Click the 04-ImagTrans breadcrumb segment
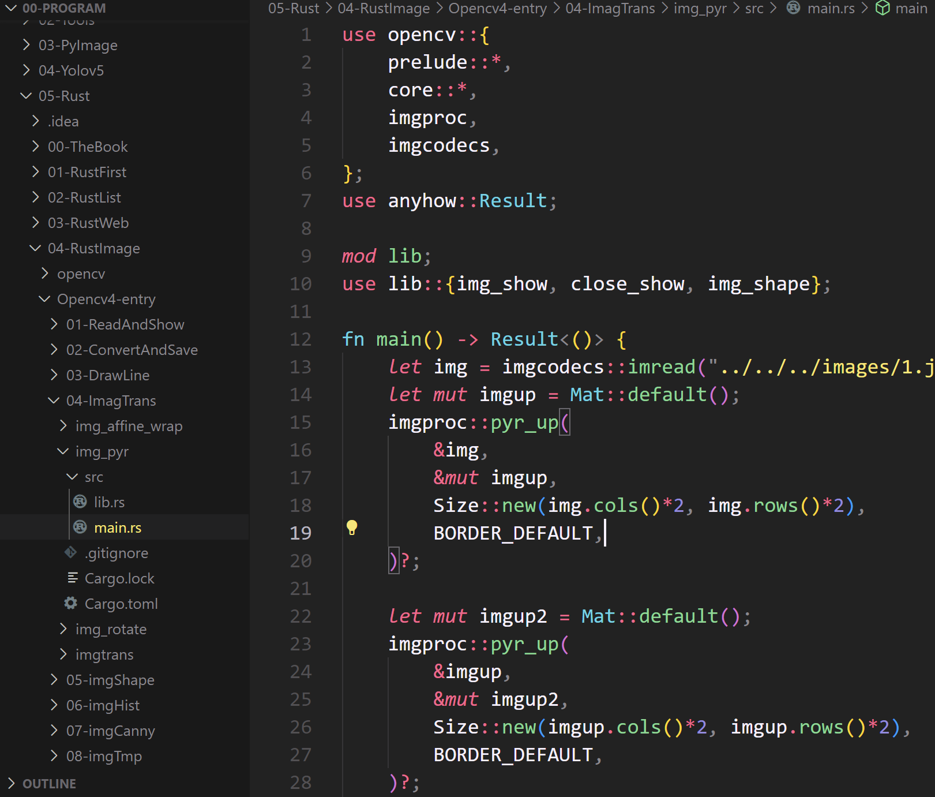This screenshot has width=935, height=797. (x=610, y=8)
